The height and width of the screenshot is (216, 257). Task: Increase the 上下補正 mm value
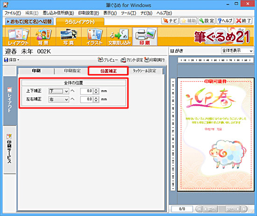[x=96, y=90]
